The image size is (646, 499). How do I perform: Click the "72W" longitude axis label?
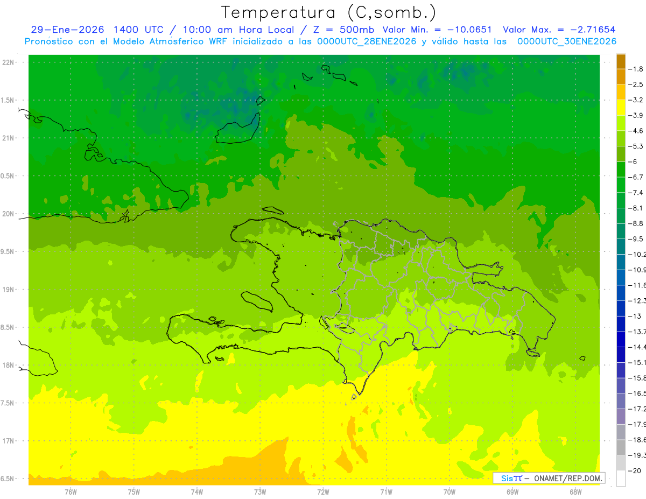coord(323,492)
